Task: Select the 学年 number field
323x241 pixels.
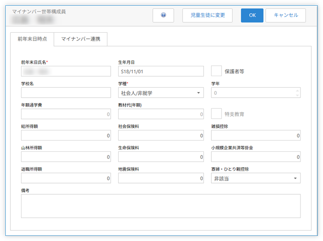Action: click(256, 92)
